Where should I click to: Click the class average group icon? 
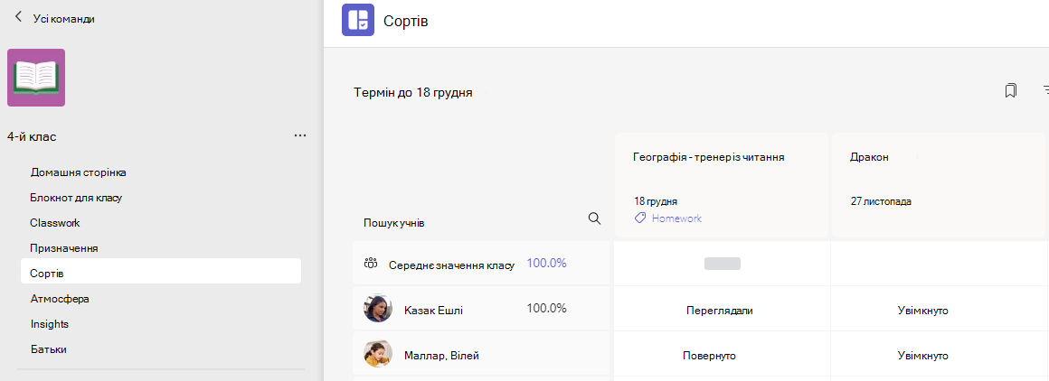pos(371,264)
